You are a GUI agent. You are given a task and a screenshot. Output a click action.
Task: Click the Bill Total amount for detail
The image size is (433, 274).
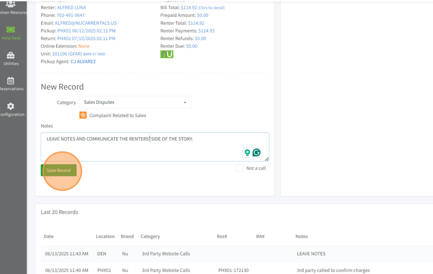click(189, 8)
